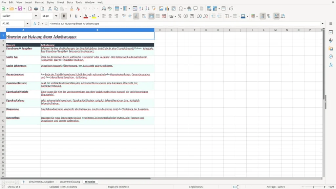The width and height of the screenshot is (336, 189).
Task: Open the sidebar Functions fx icon
Action: coord(331,65)
